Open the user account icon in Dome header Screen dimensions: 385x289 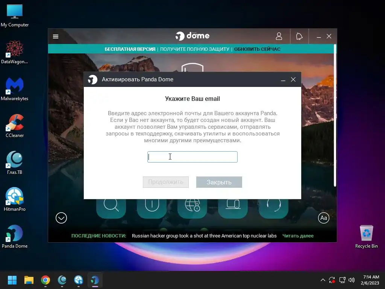pyautogui.click(x=279, y=37)
